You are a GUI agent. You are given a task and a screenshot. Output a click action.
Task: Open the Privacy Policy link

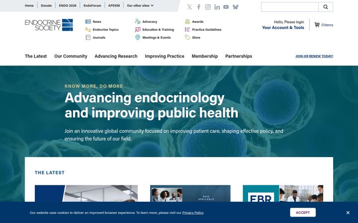coord(193,213)
